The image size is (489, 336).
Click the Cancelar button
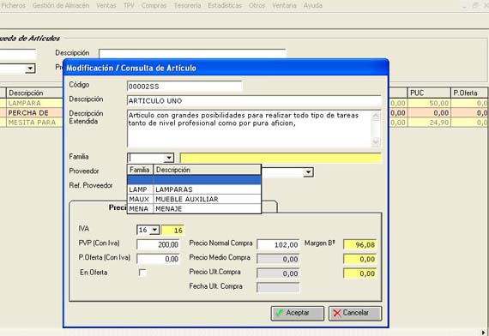355,313
